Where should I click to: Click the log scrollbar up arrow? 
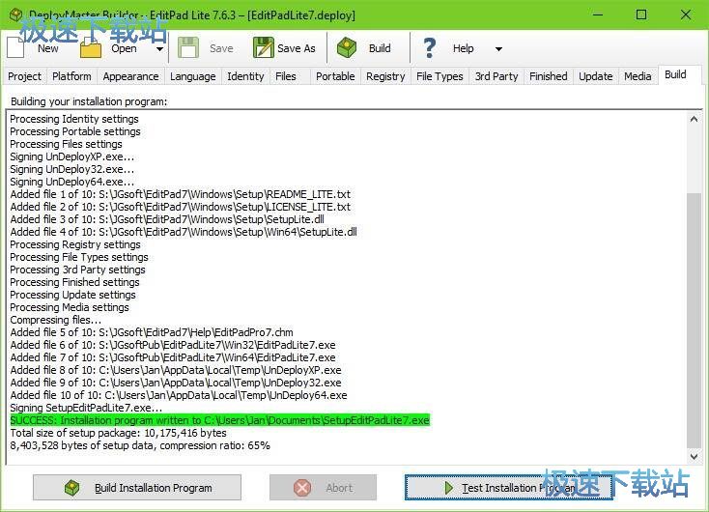click(x=695, y=119)
